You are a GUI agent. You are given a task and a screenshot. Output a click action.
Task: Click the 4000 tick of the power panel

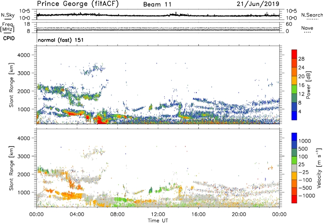[x=23, y=55]
